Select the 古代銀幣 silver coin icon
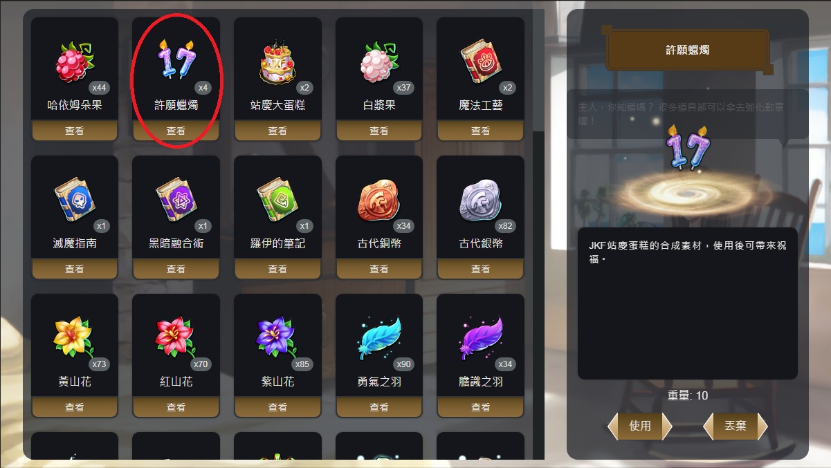Viewport: 831px width, 468px height. pyautogui.click(x=480, y=200)
